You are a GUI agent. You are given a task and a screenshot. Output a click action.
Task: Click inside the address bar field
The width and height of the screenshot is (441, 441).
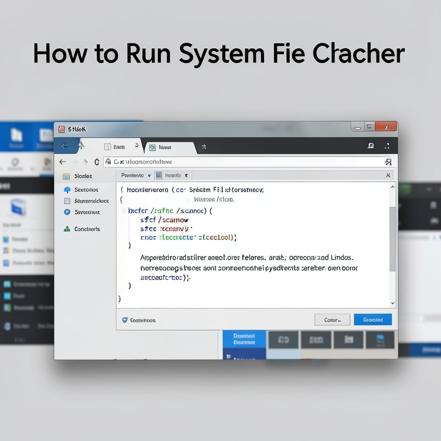247,162
